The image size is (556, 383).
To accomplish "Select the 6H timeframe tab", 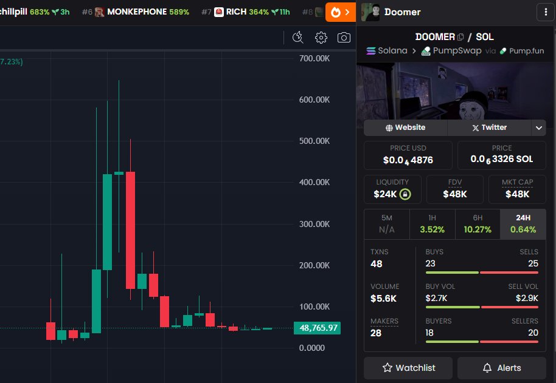I will tap(478, 224).
